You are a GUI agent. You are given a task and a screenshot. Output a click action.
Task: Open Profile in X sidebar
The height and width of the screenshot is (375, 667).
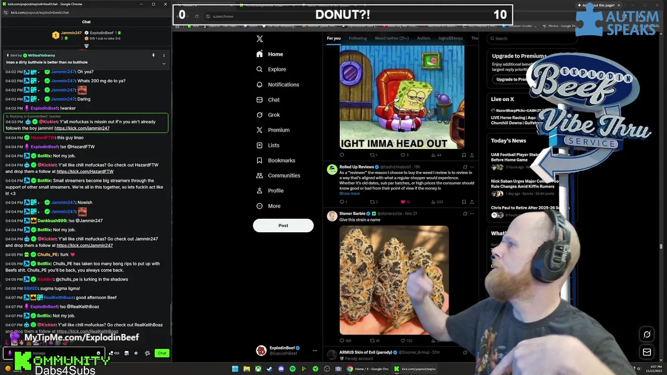[270, 191]
